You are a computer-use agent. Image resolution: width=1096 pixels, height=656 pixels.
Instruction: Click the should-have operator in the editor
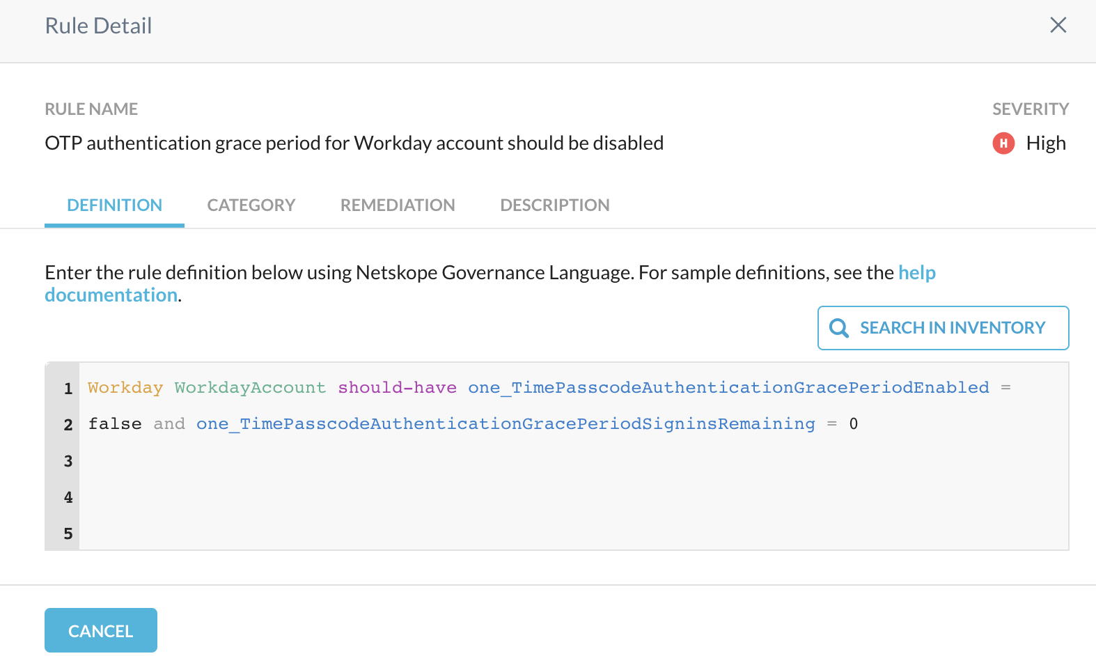pyautogui.click(x=398, y=388)
